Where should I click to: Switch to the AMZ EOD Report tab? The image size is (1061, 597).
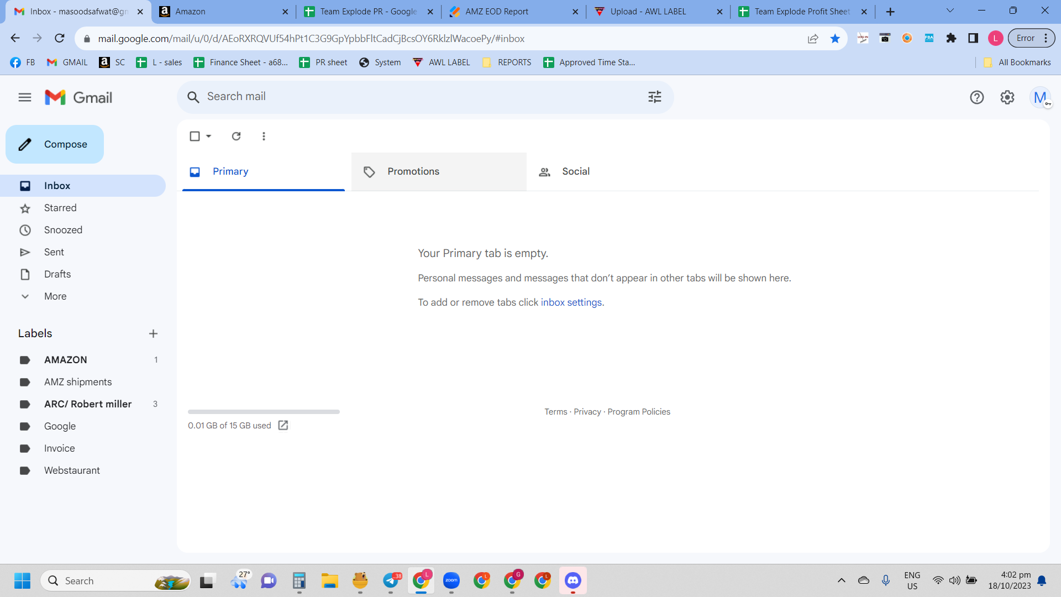(x=513, y=12)
